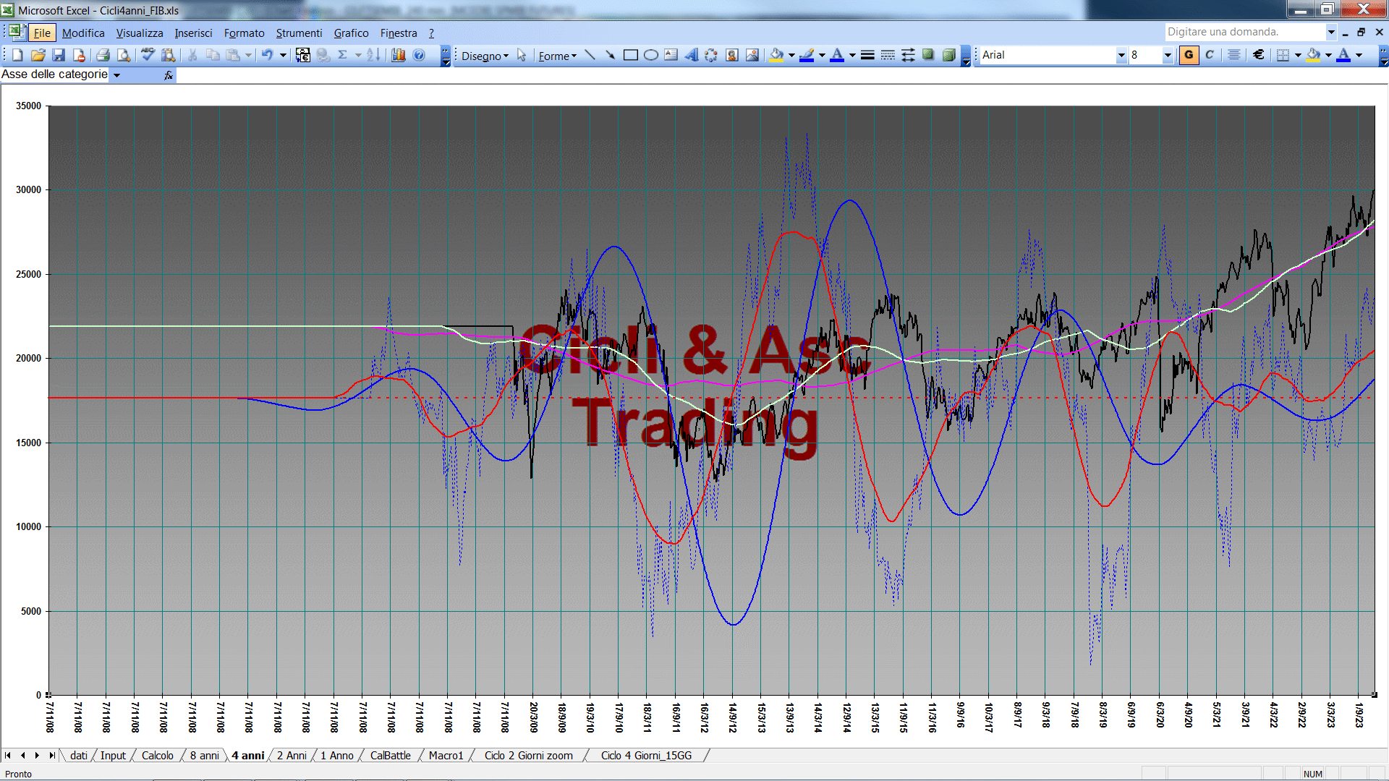Switch to the '8 anni' sheet tab

point(205,755)
